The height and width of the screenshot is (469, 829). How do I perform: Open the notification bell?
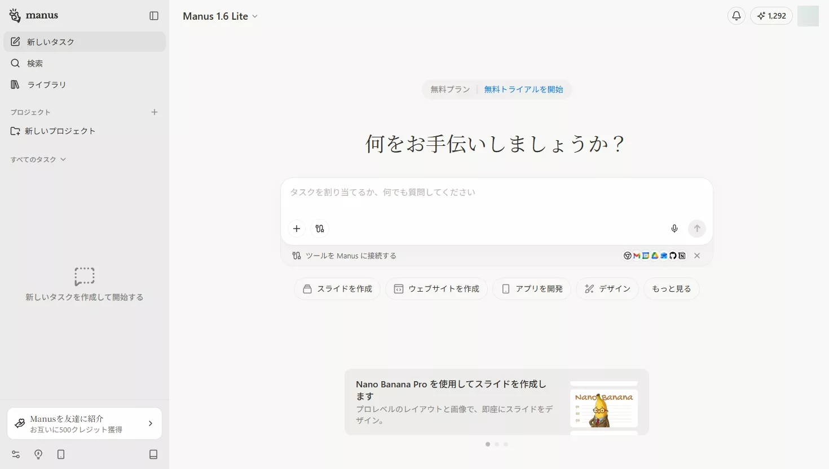[x=736, y=16]
